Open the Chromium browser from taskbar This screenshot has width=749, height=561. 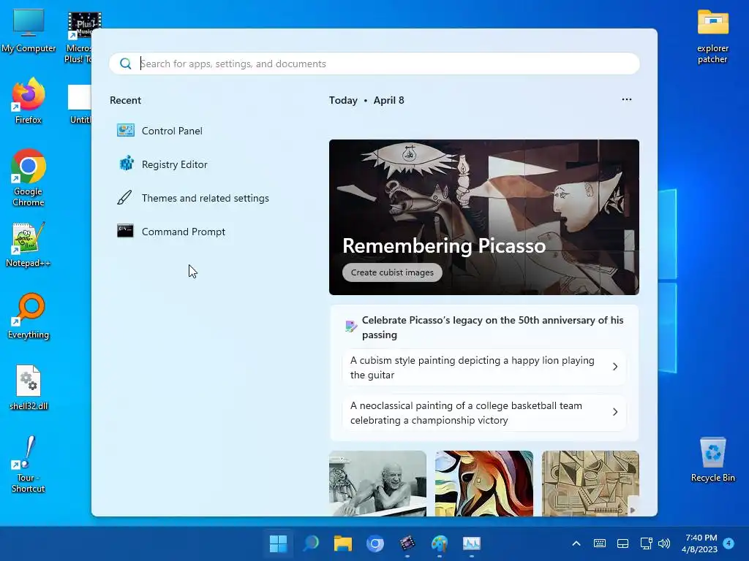[x=375, y=543]
